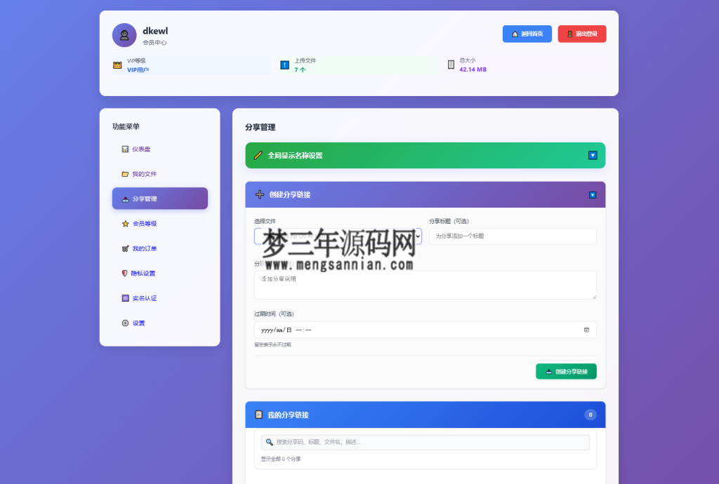Select the 会员等级 star icon
The image size is (719, 484).
click(x=124, y=223)
